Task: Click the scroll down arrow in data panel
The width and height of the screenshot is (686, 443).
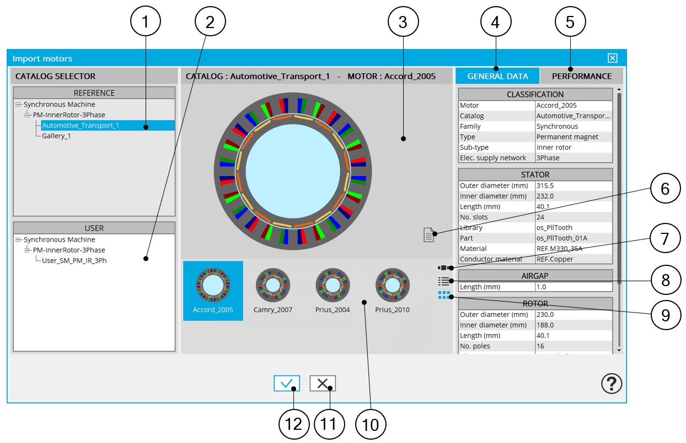Action: [619, 349]
